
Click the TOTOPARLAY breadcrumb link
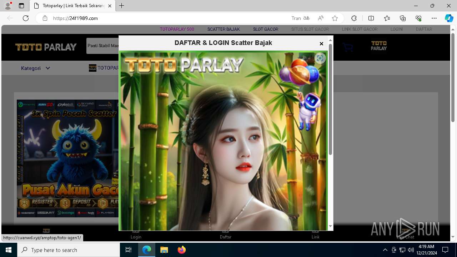[104, 68]
